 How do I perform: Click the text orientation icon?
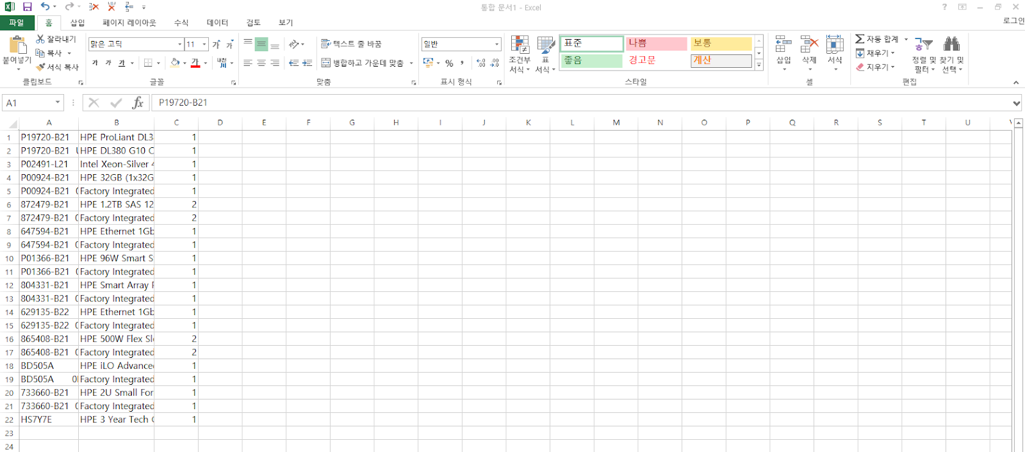294,44
